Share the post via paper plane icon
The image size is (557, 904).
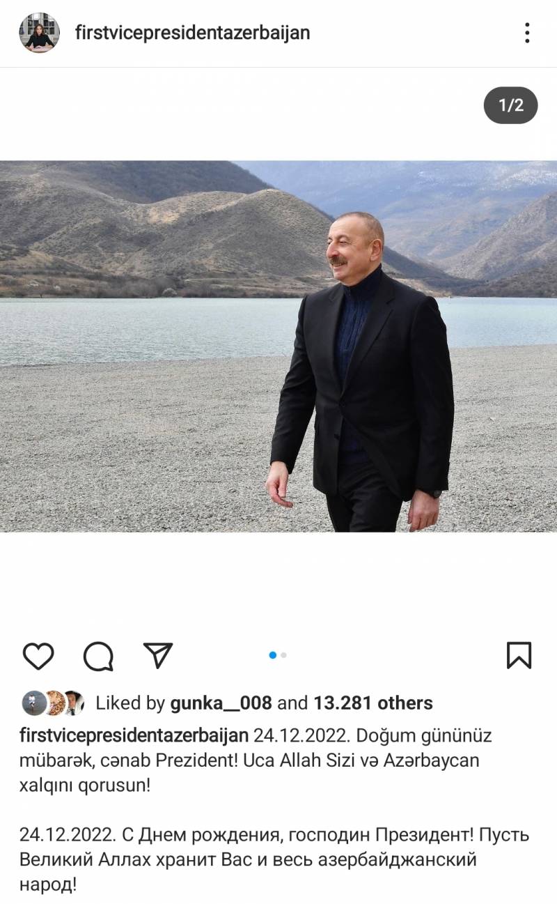click(158, 655)
